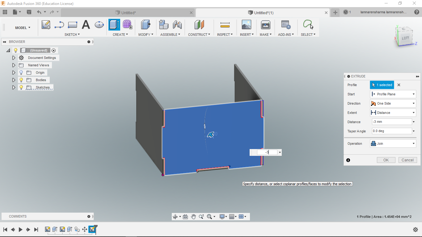Select the Offset Plane construct tool
The height and width of the screenshot is (237, 422).
(199, 25)
